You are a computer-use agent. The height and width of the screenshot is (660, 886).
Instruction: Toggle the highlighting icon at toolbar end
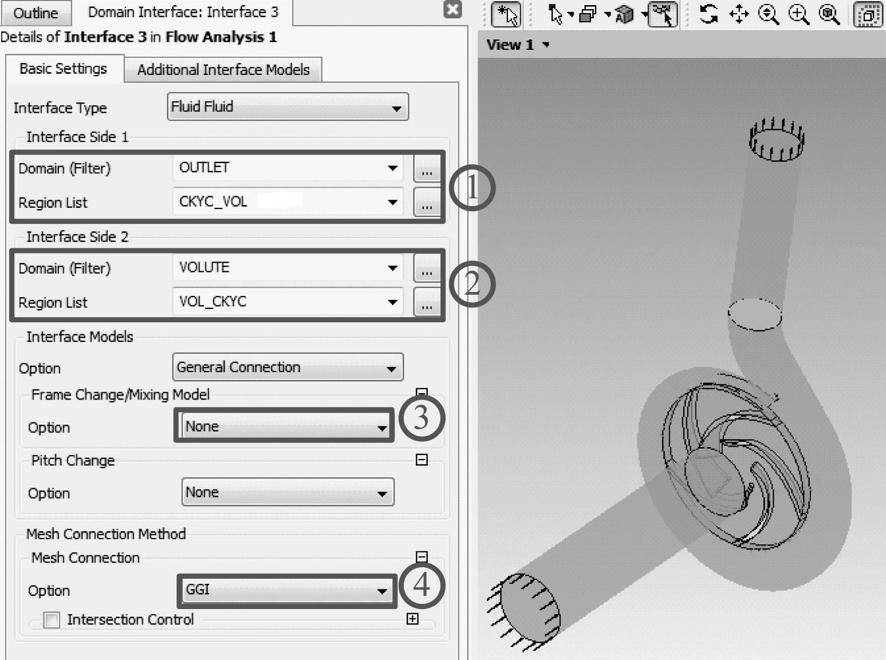click(x=868, y=14)
